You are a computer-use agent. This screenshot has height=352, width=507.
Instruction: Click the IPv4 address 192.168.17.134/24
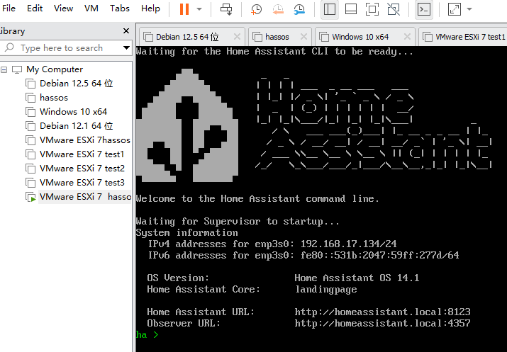349,244
